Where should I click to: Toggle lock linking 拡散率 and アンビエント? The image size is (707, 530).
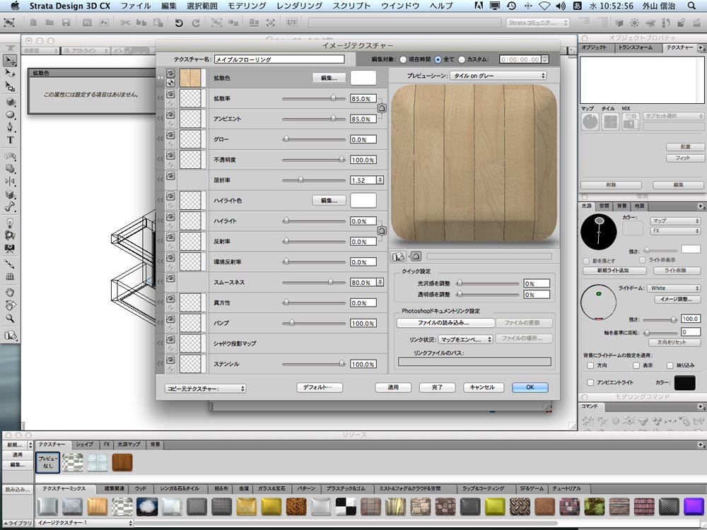pos(382,108)
